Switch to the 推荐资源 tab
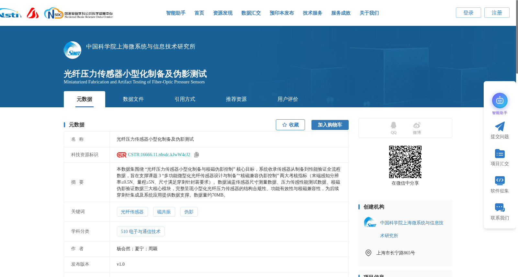518x277 pixels. pyautogui.click(x=236, y=99)
